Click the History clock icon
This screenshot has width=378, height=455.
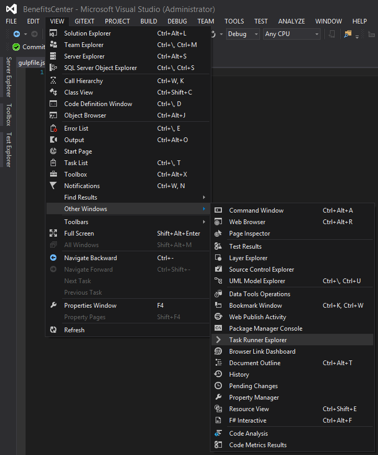point(218,374)
